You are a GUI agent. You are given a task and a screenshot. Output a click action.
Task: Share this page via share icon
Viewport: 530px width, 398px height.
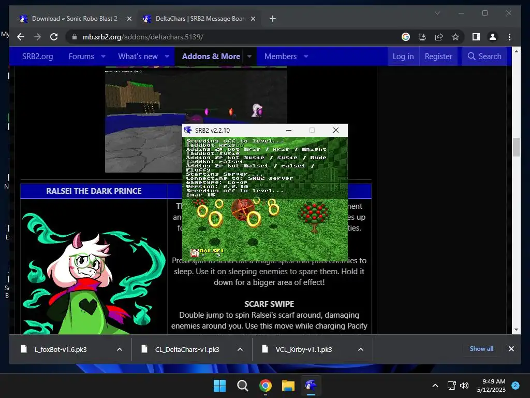point(439,37)
